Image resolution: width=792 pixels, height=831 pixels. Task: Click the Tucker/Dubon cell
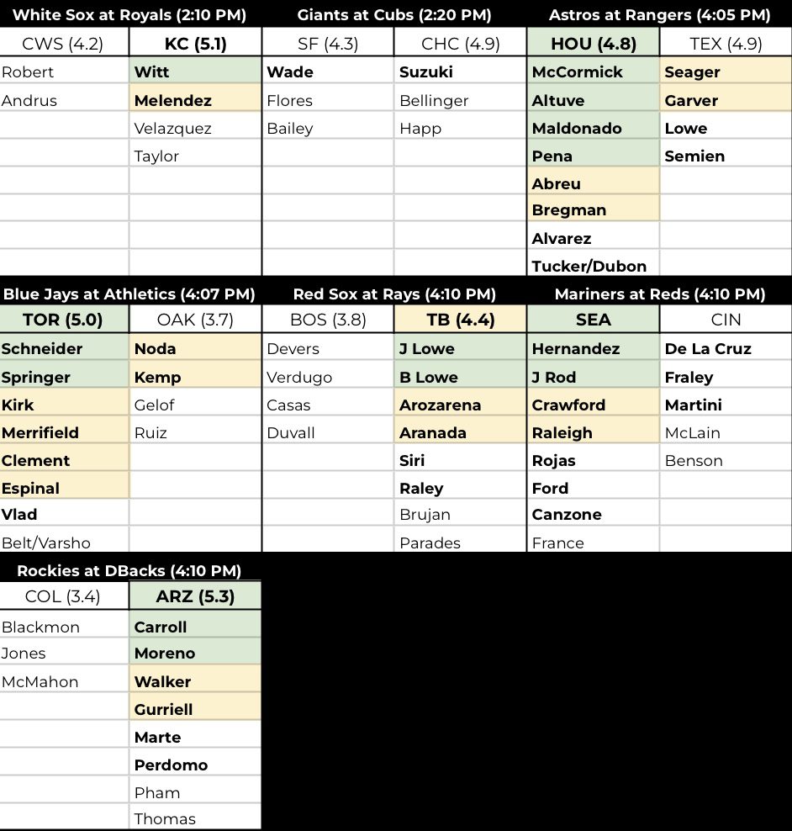pos(594,266)
